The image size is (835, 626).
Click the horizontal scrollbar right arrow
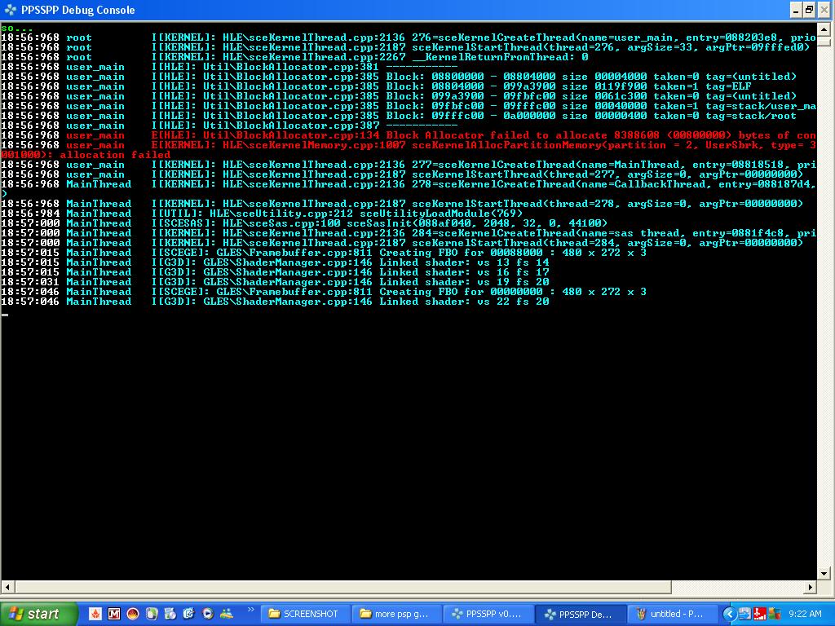(811, 587)
